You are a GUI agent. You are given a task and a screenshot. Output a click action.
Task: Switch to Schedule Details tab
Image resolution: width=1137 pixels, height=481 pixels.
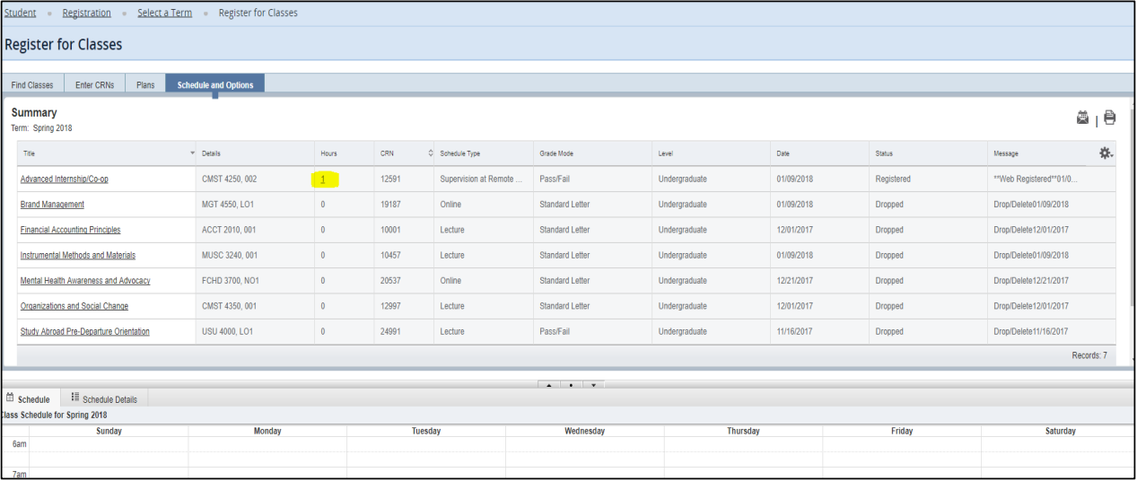tap(108, 398)
